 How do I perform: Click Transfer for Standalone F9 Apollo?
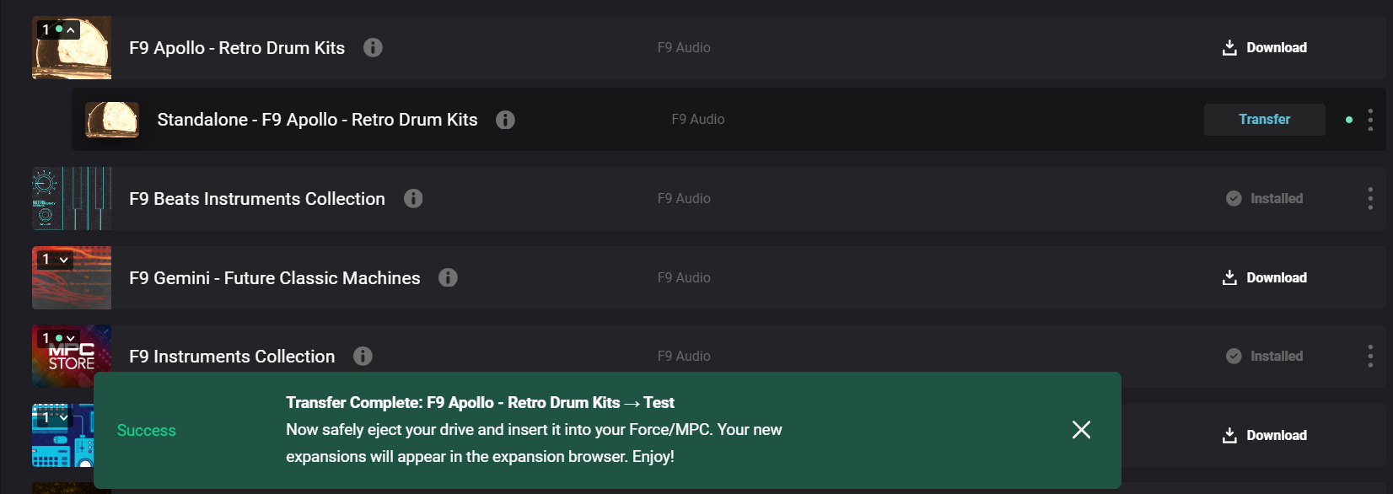click(1264, 120)
